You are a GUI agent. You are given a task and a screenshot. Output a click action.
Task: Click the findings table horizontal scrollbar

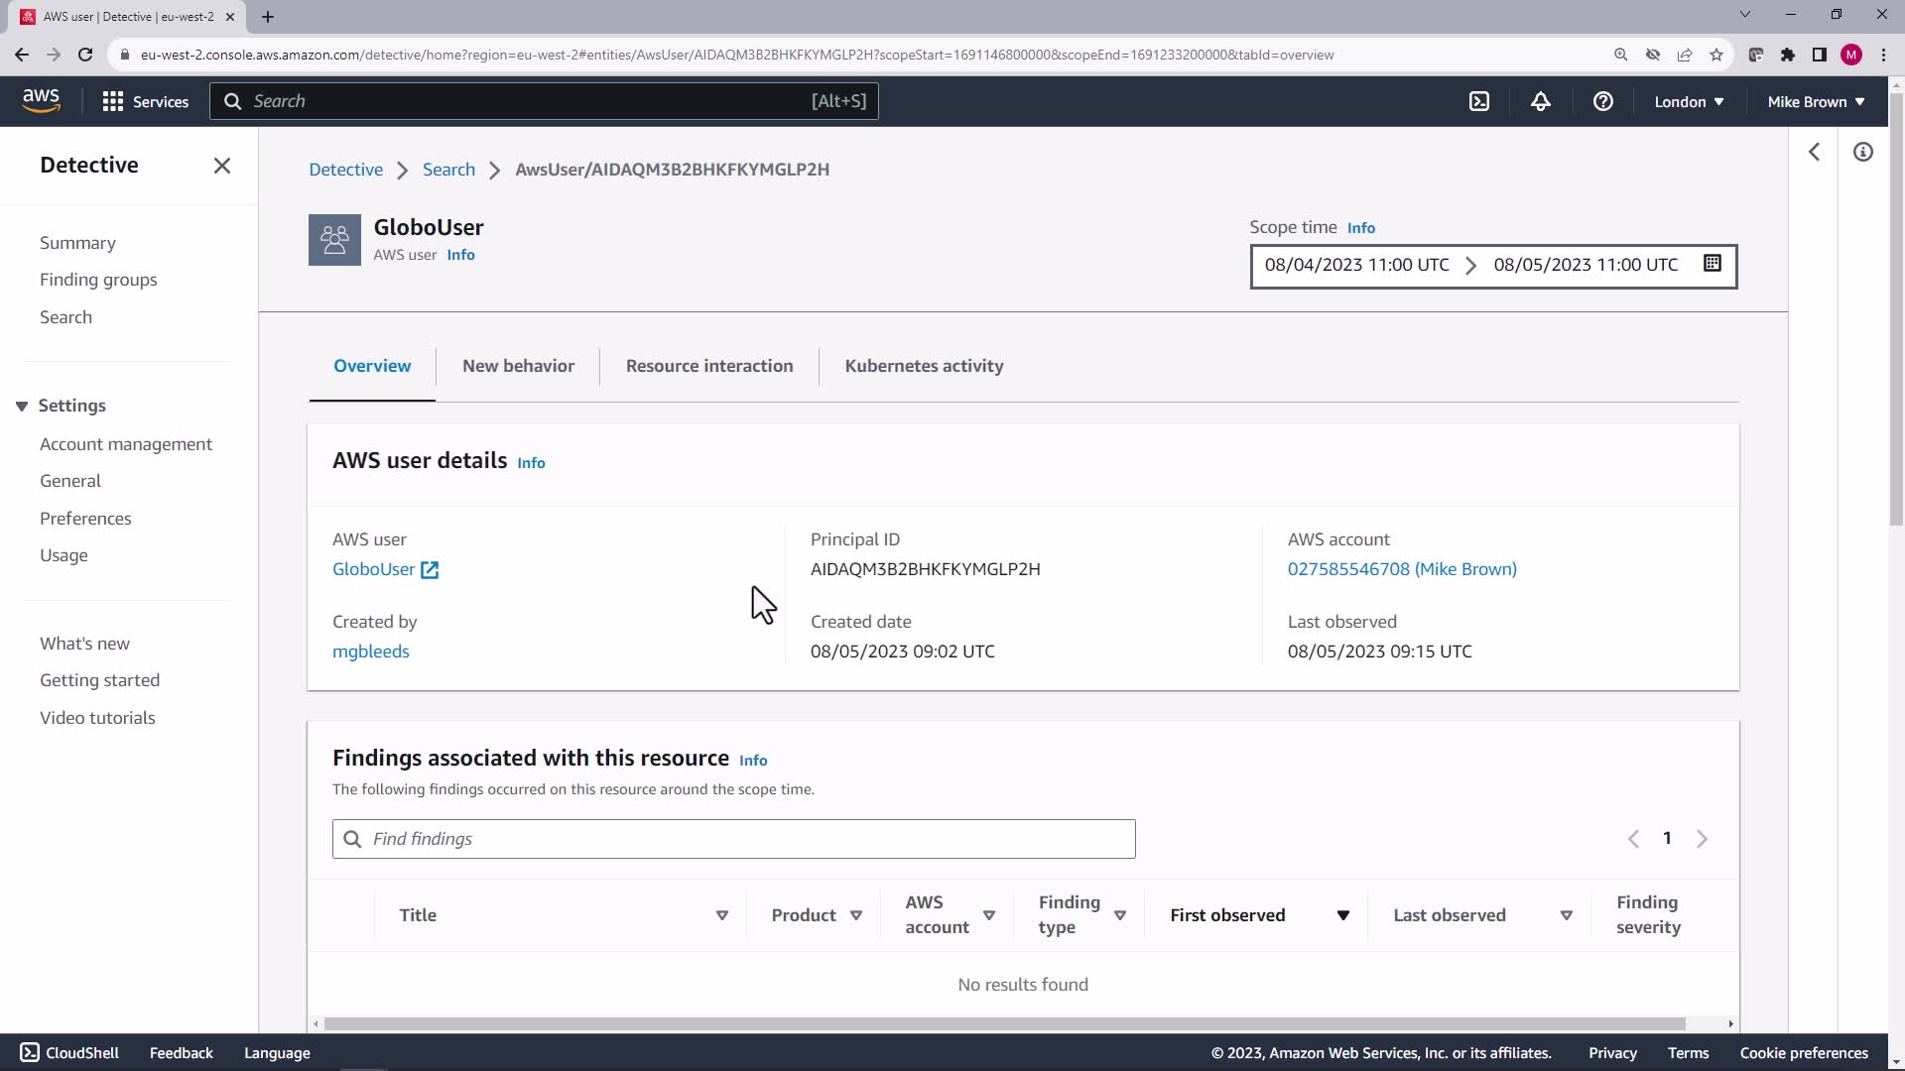[x=1002, y=1023]
